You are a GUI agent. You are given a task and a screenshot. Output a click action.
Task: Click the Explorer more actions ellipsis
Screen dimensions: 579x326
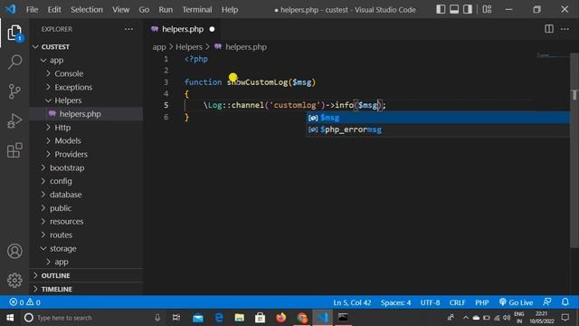pyautogui.click(x=128, y=29)
